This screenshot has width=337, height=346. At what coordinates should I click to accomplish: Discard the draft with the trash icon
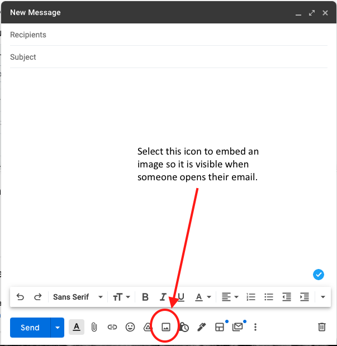coord(322,327)
